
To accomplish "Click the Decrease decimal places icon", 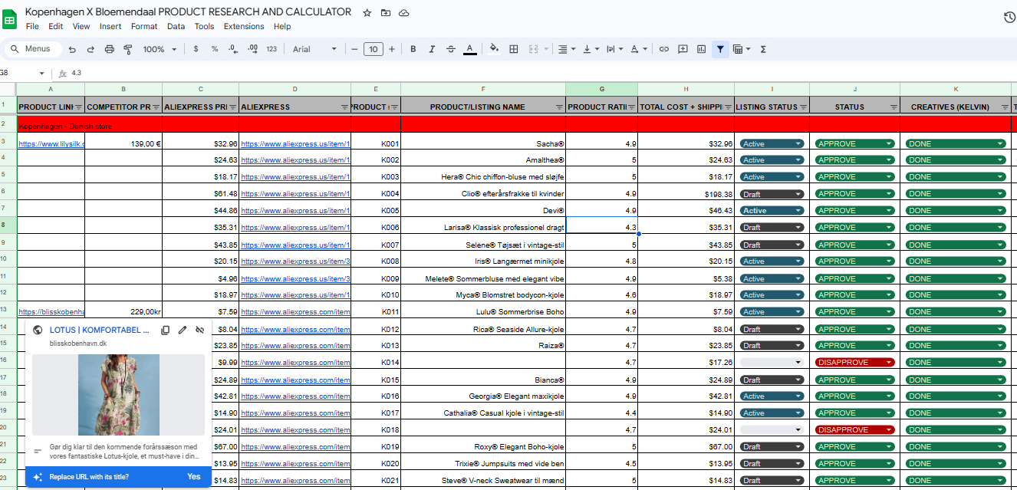I will (233, 49).
